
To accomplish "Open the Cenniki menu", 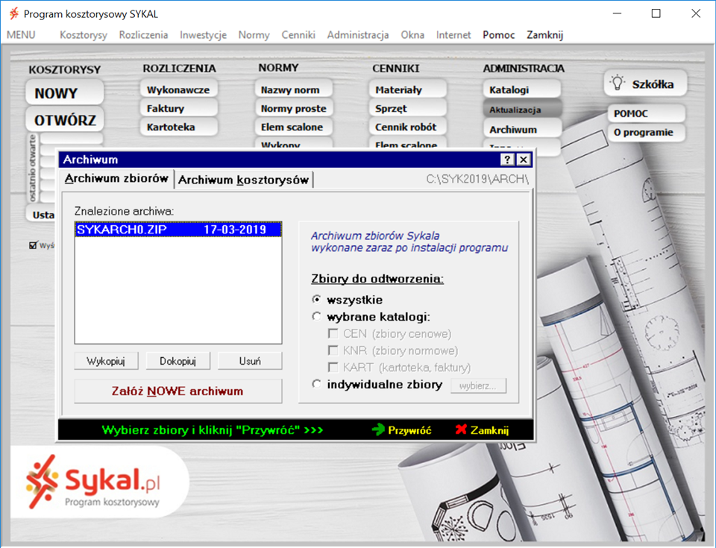I will pyautogui.click(x=298, y=35).
